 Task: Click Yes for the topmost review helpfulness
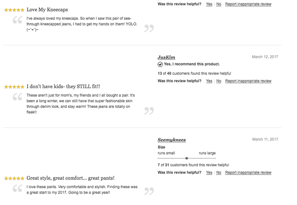[x=209, y=4]
